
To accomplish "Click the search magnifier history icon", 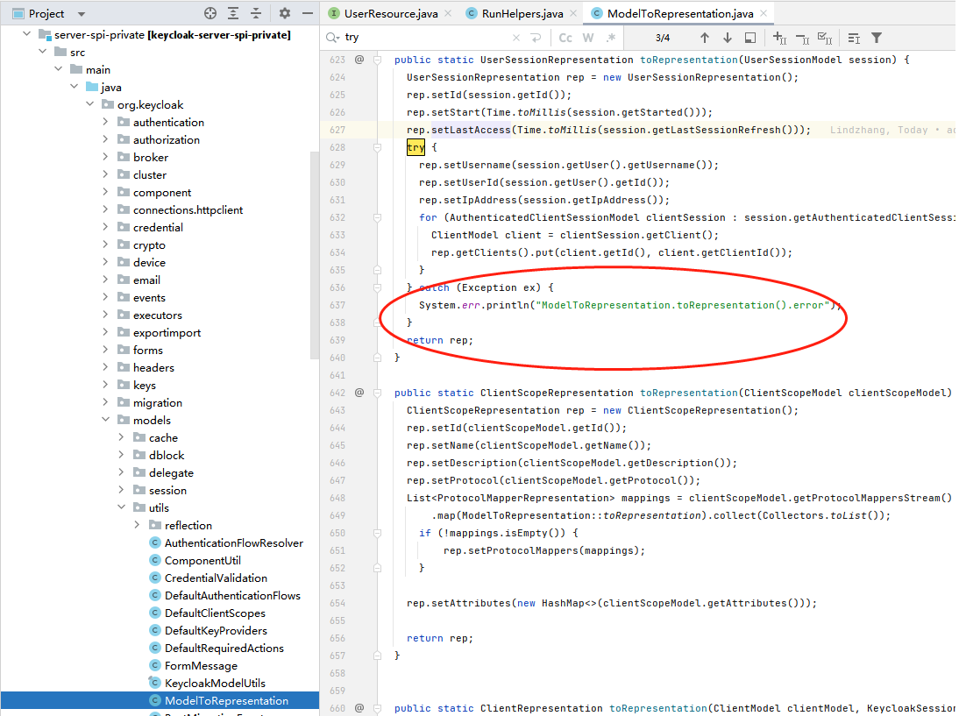I will coord(332,38).
